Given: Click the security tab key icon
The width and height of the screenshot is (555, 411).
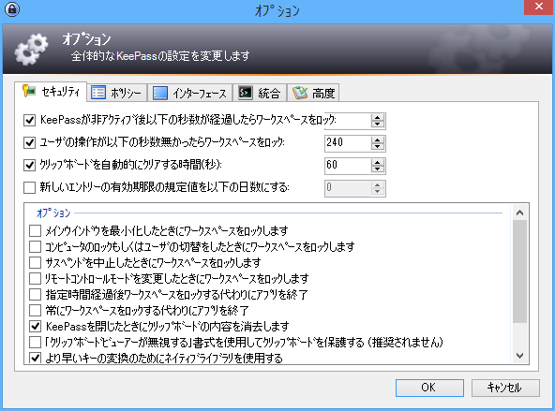Looking at the screenshot, I should tap(29, 91).
